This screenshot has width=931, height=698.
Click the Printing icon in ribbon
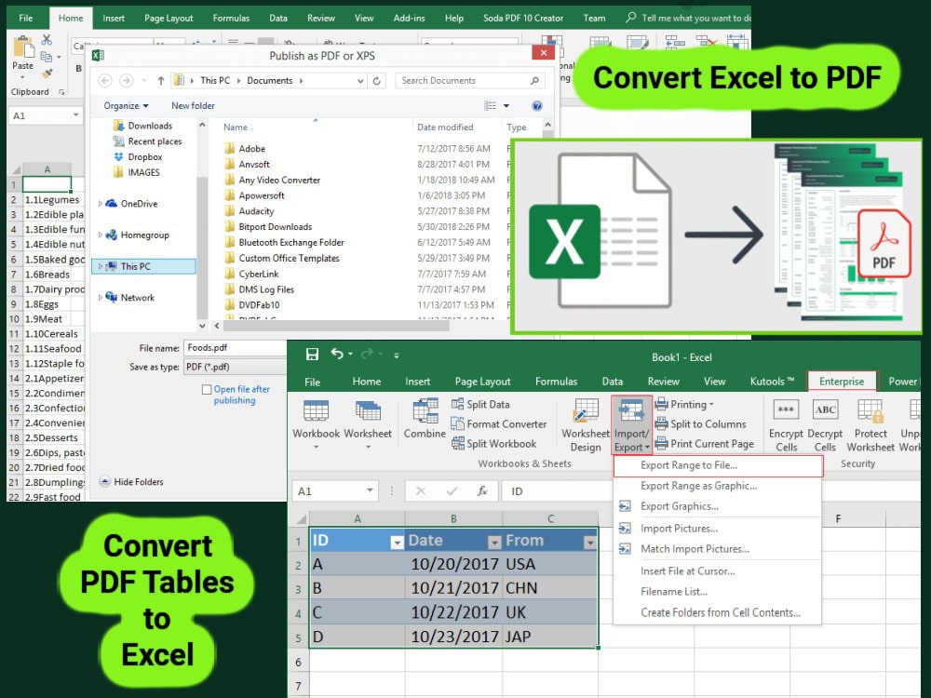661,404
